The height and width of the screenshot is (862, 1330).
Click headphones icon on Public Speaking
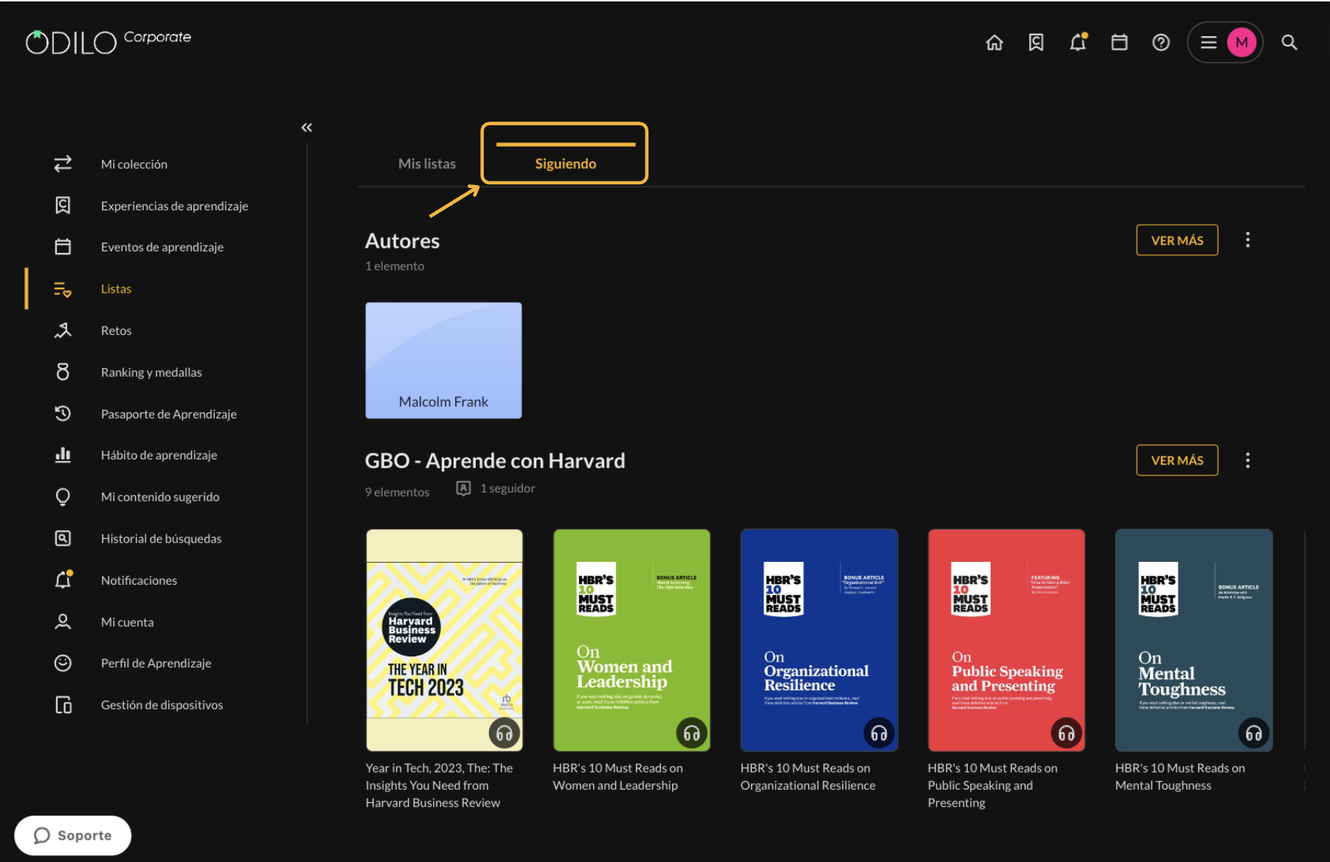1067,734
